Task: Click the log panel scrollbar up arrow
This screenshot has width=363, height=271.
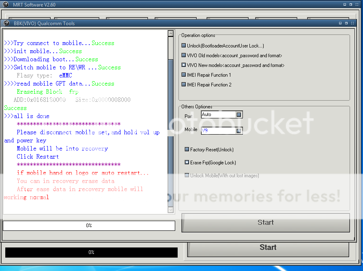Action: 171,34
